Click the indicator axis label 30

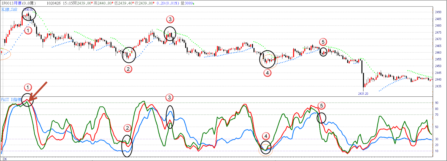pyautogui.click(x=437, y=139)
